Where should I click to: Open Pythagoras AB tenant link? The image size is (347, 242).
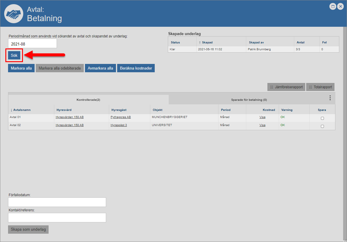(x=120, y=117)
